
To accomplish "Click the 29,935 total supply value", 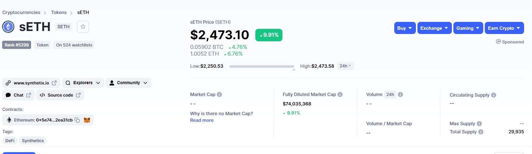I will click(x=516, y=132).
